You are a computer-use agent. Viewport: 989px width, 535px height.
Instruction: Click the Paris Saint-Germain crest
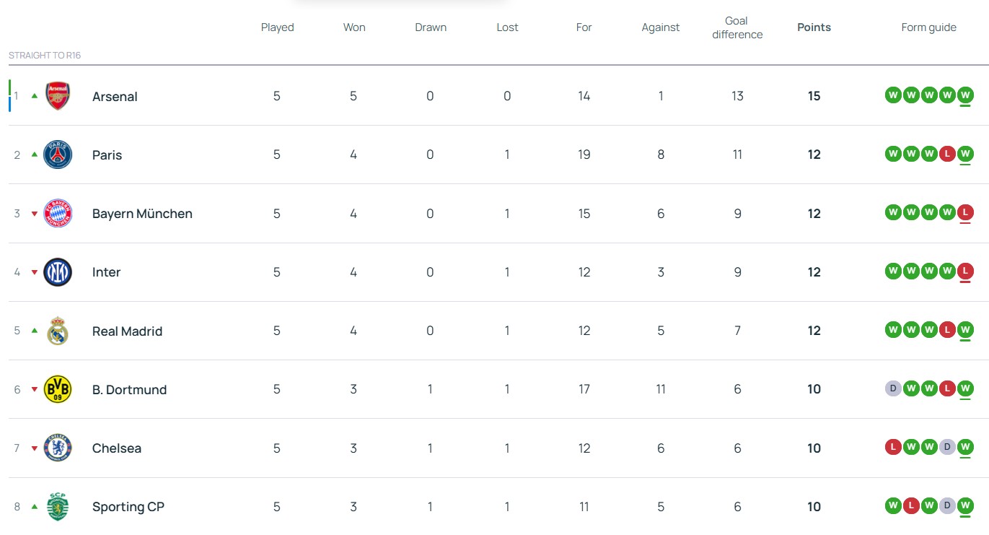coord(58,155)
